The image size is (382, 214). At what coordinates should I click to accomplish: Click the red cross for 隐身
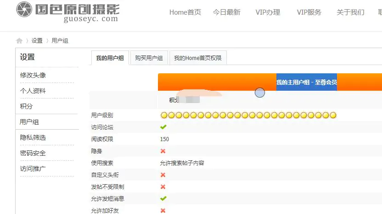click(163, 151)
